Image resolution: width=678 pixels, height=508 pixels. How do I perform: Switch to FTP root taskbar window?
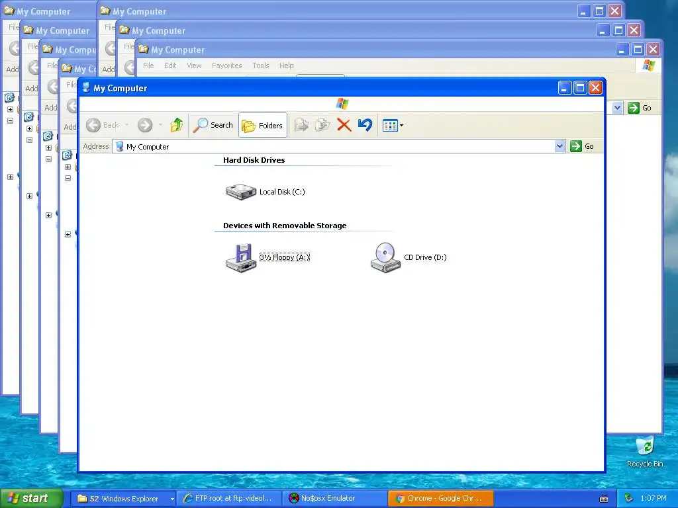point(229,499)
